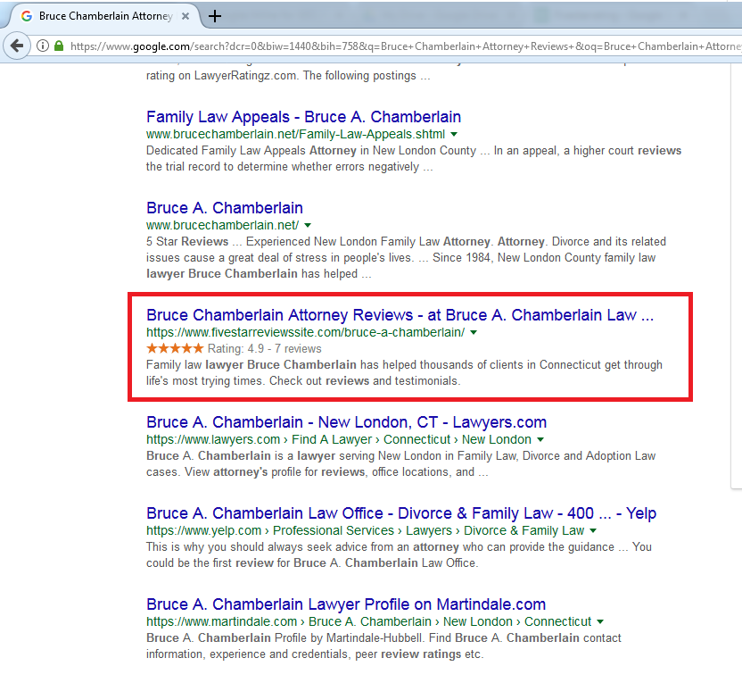This screenshot has width=742, height=683.
Task: Open site information via the info icon
Action: tap(43, 46)
